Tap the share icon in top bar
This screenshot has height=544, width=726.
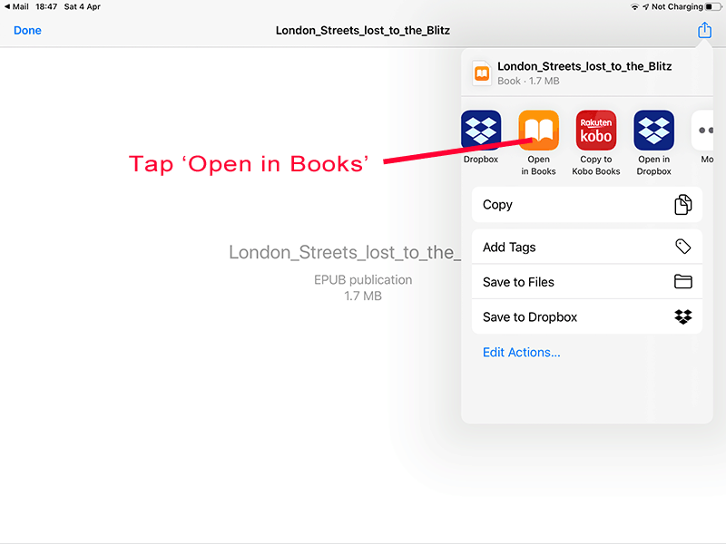704,30
